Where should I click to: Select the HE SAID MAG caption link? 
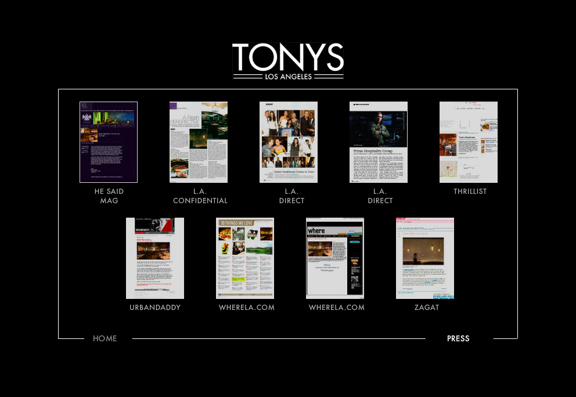point(109,196)
